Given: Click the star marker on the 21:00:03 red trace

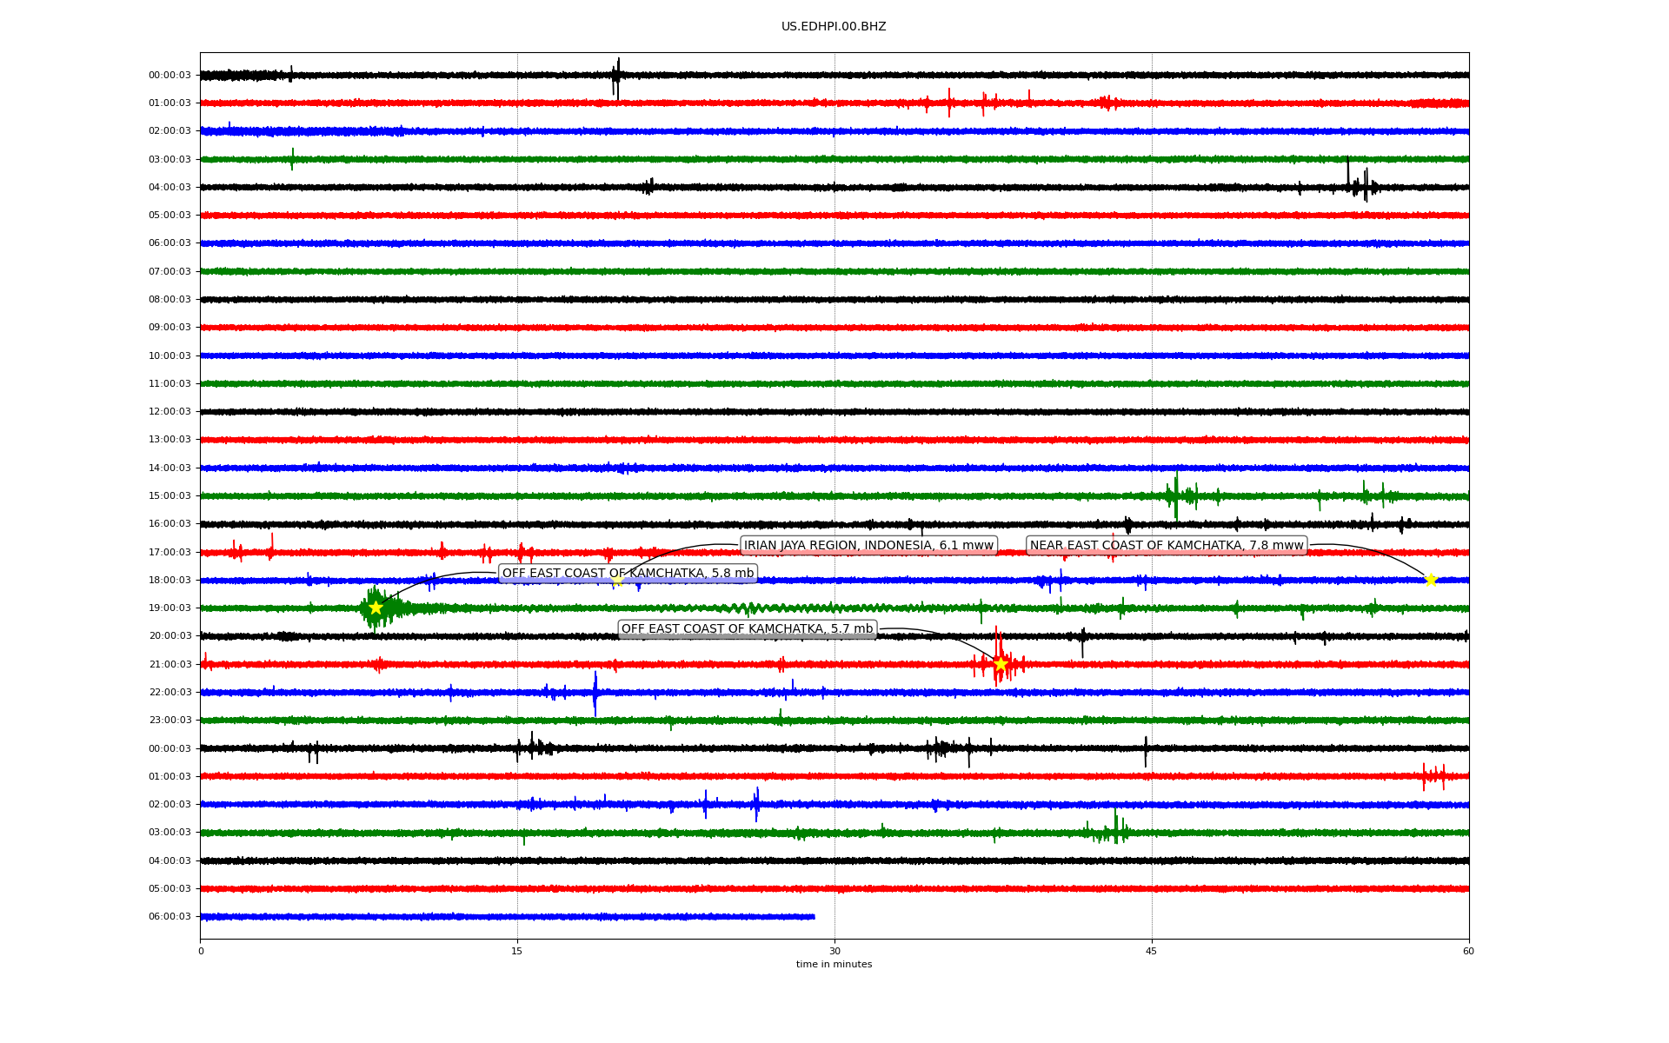Looking at the screenshot, I should pyautogui.click(x=1001, y=664).
